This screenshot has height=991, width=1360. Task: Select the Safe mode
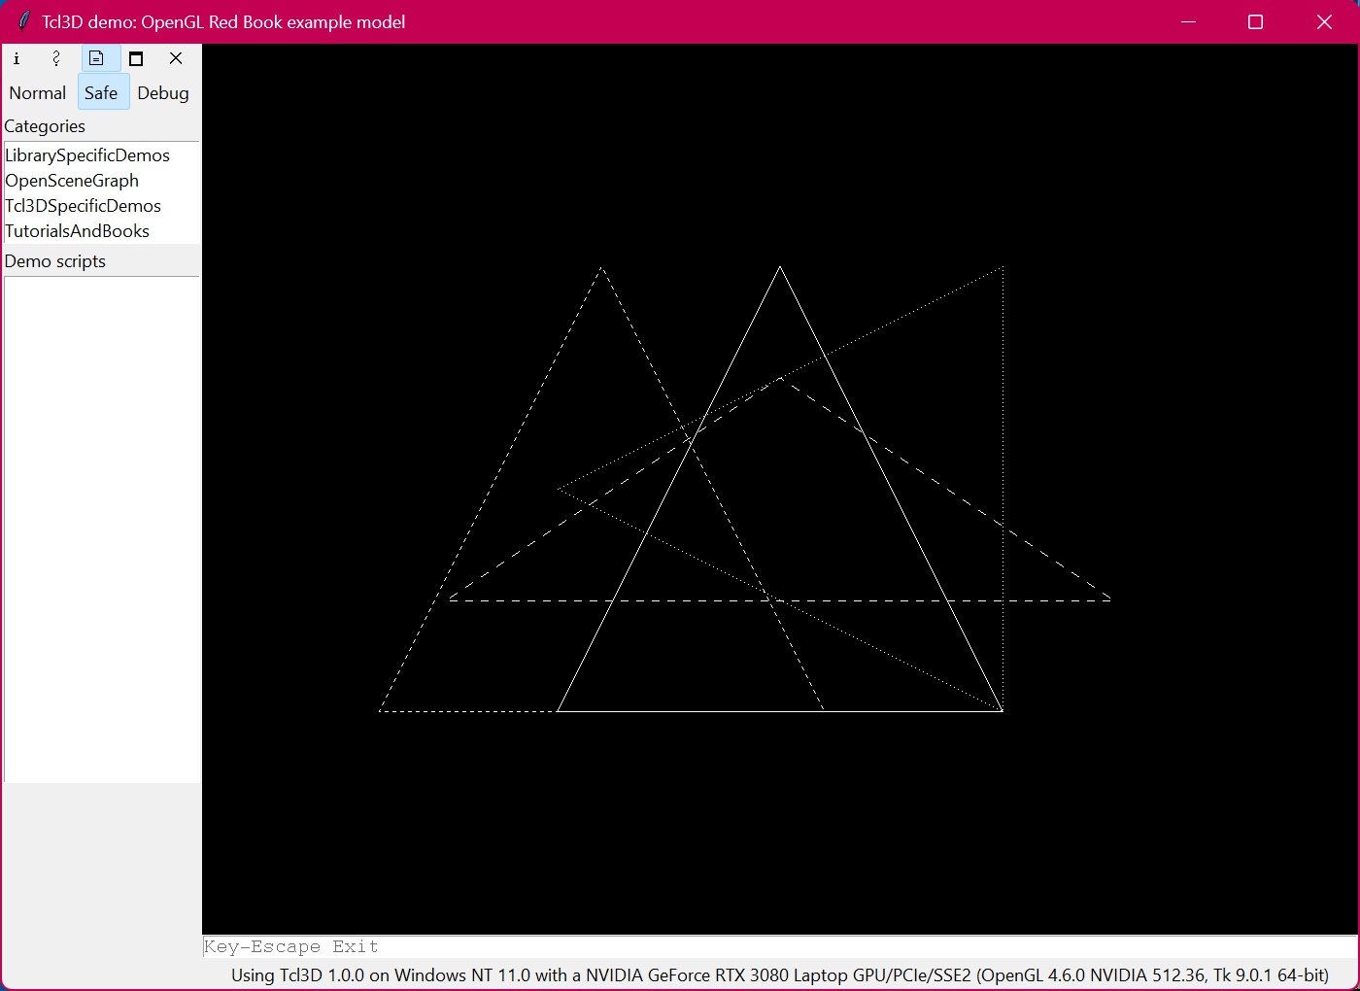[101, 93]
